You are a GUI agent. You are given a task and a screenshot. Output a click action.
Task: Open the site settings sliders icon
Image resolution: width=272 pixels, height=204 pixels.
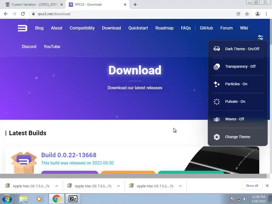point(260,37)
